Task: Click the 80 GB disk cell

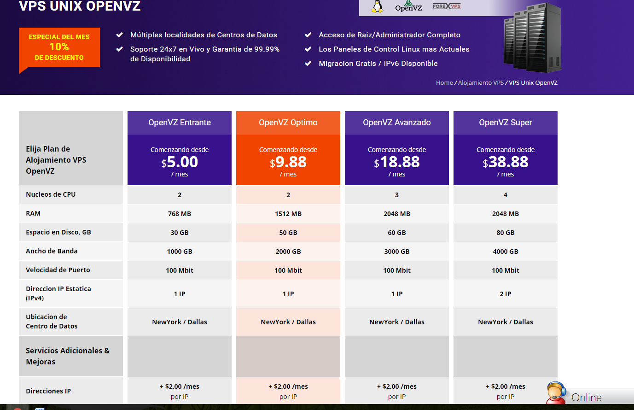Action: point(506,233)
